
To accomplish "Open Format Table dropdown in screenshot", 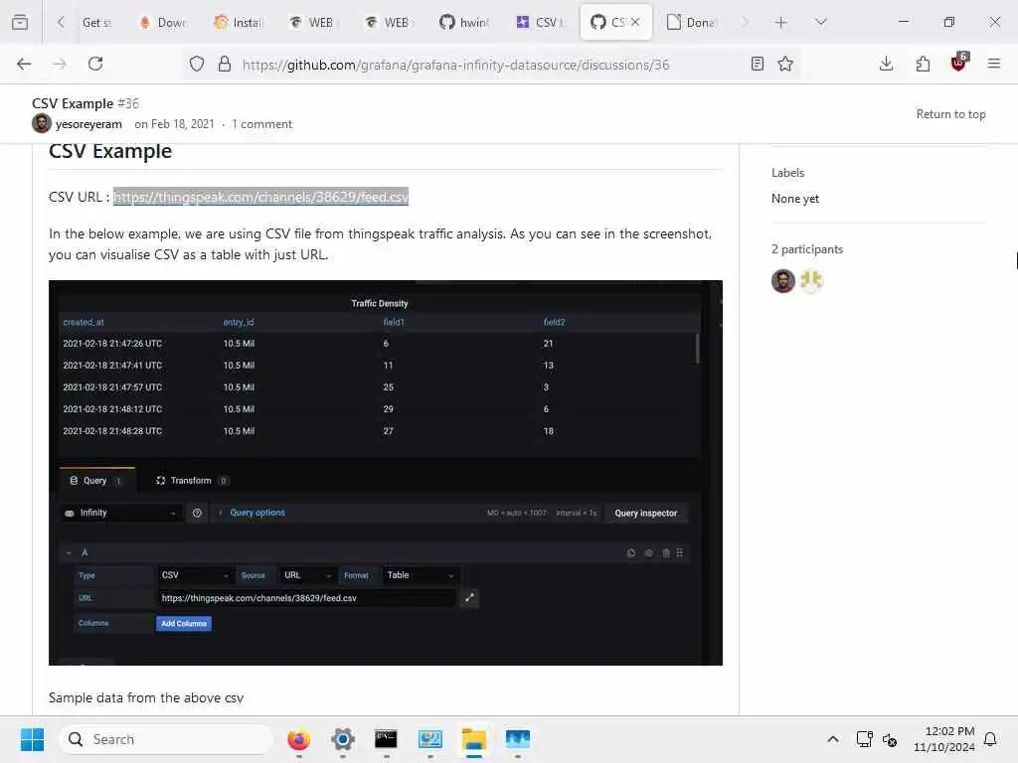I will click(421, 575).
